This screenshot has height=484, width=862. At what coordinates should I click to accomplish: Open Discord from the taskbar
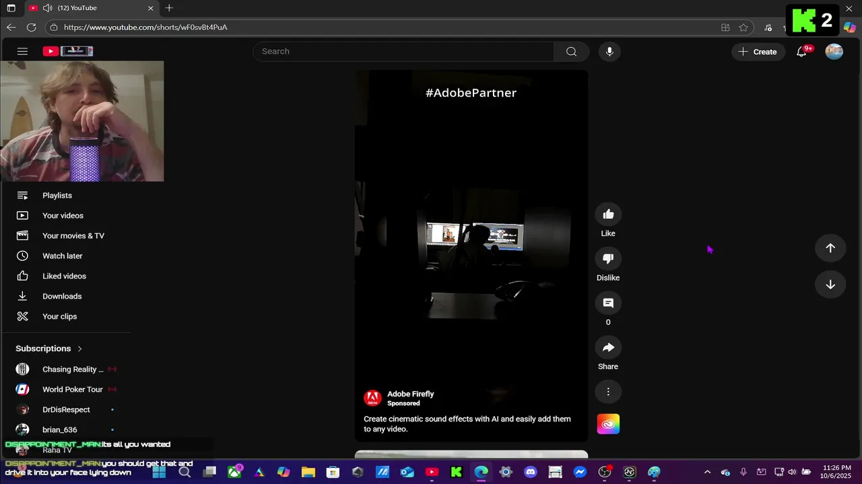(531, 472)
